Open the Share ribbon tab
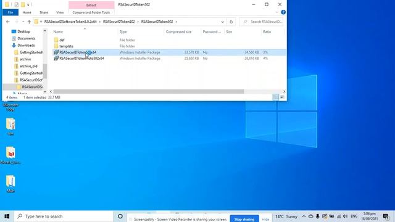395x222 pixels. 44,12
